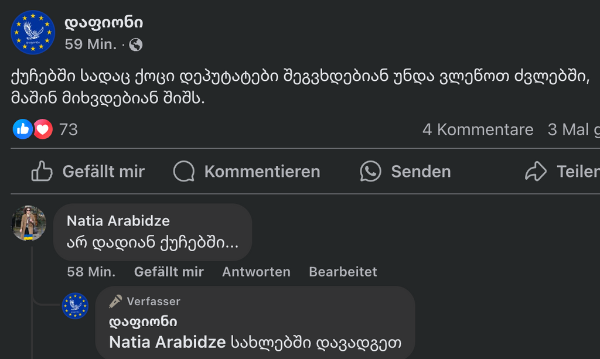Open Natia Arabidze's profile picture
Image resolution: width=600 pixels, height=359 pixels.
[29, 223]
